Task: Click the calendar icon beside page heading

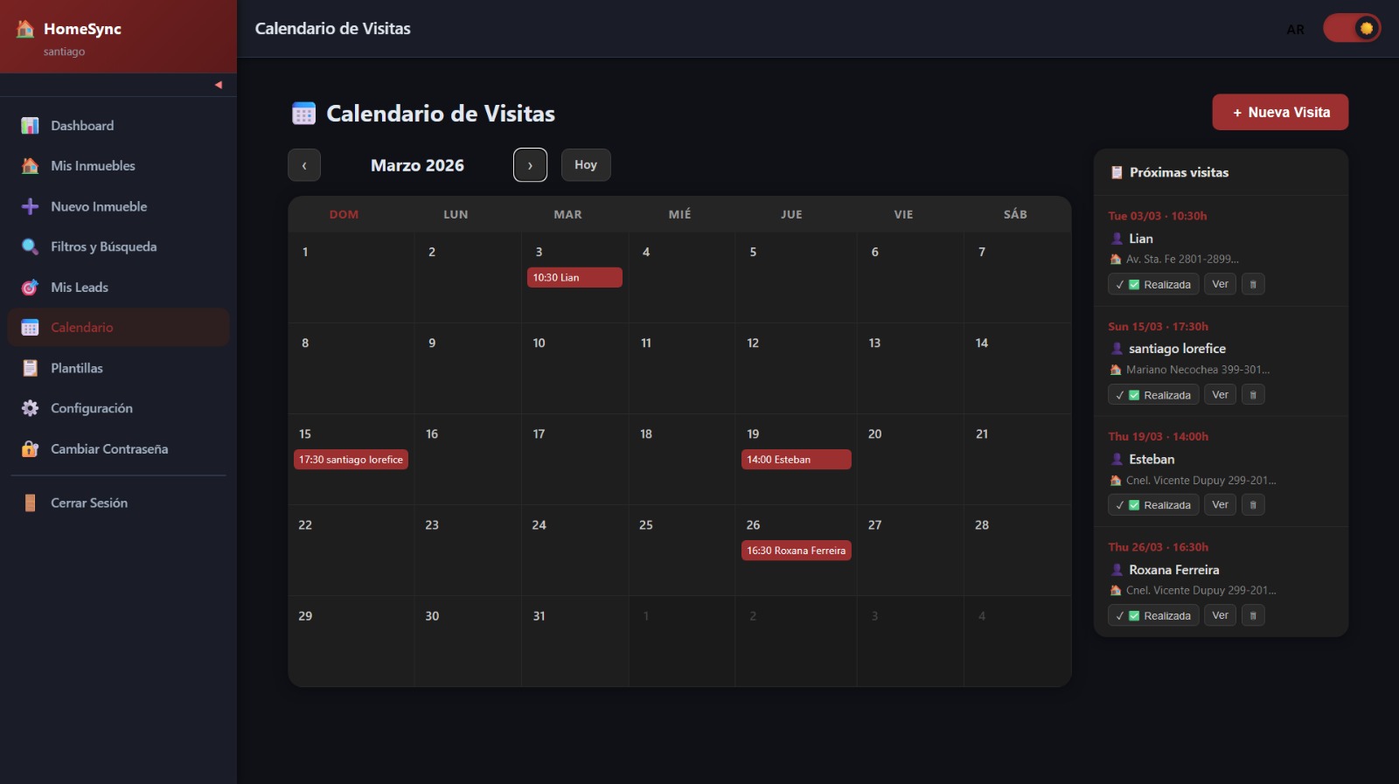Action: (x=303, y=114)
